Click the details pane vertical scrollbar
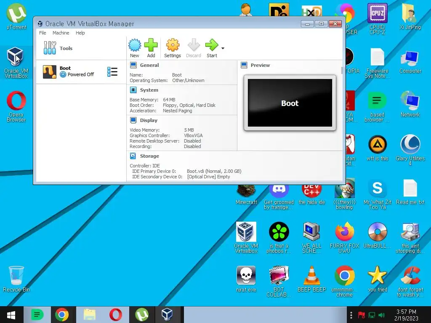Viewport: 431px width, 323px height. pyautogui.click(x=342, y=70)
